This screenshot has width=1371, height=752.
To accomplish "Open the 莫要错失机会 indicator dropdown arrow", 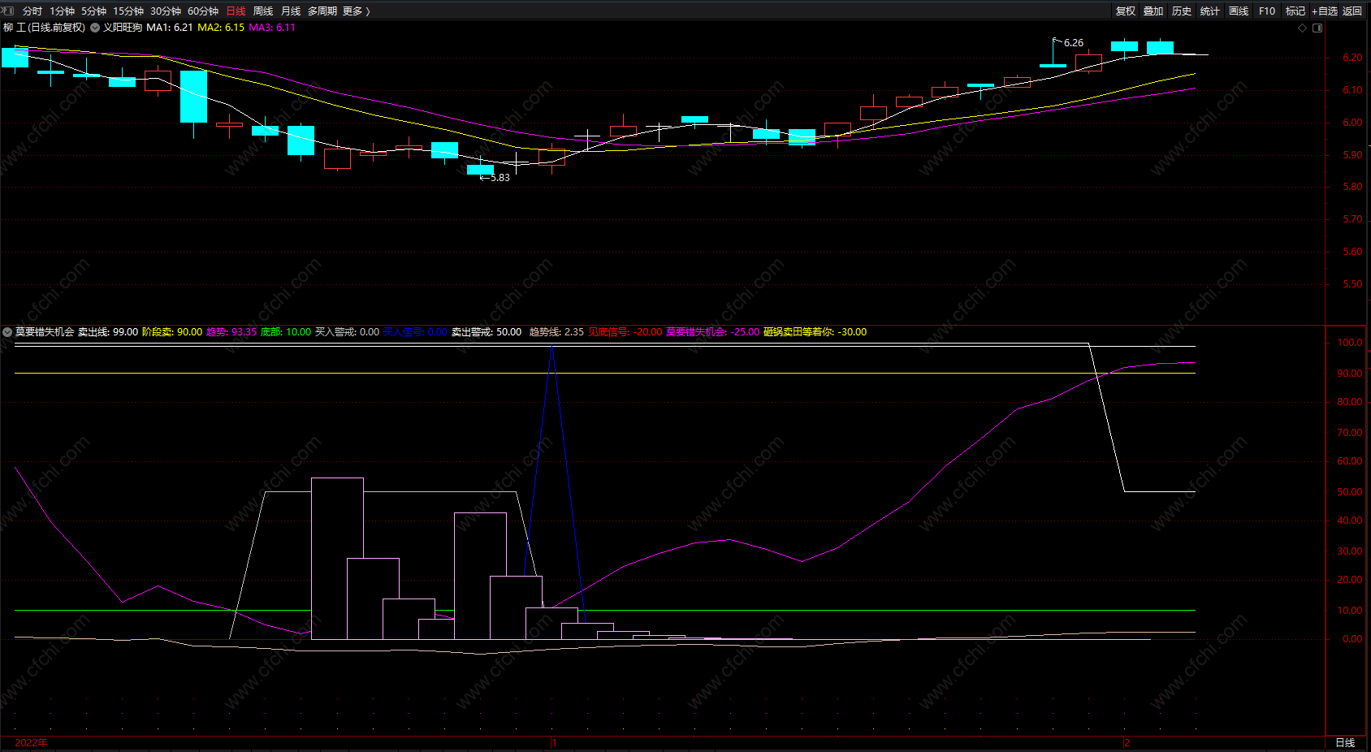I will point(7,332).
